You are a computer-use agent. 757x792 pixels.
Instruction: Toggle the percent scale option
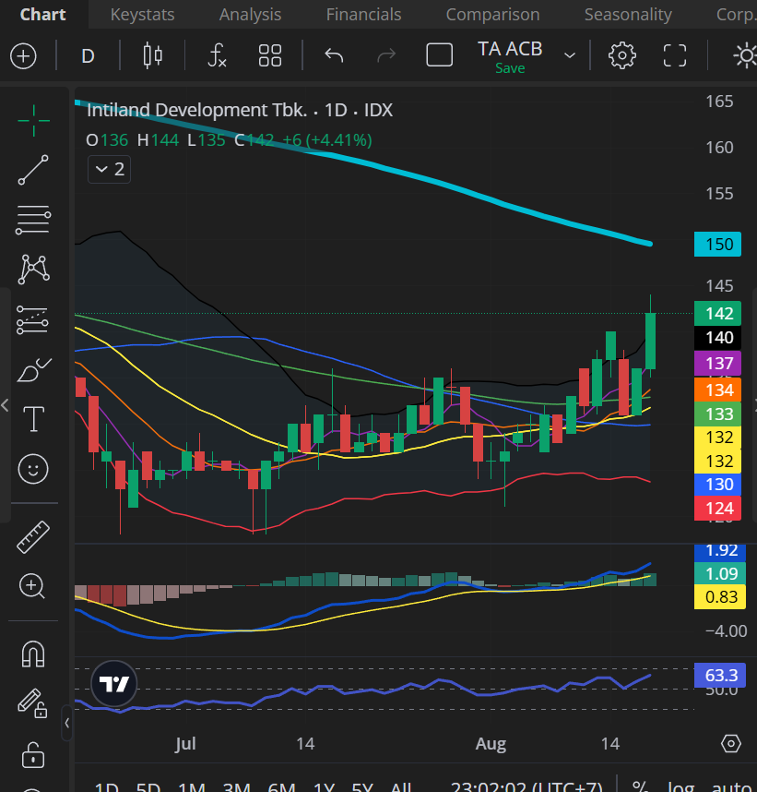(x=641, y=786)
